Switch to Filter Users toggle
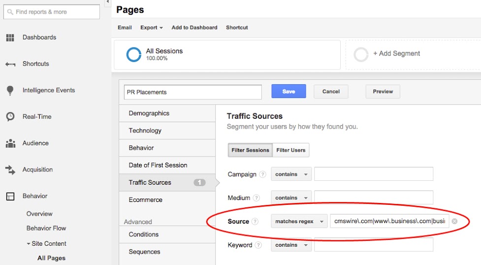Screen dimensions: 481x265 click(290, 150)
